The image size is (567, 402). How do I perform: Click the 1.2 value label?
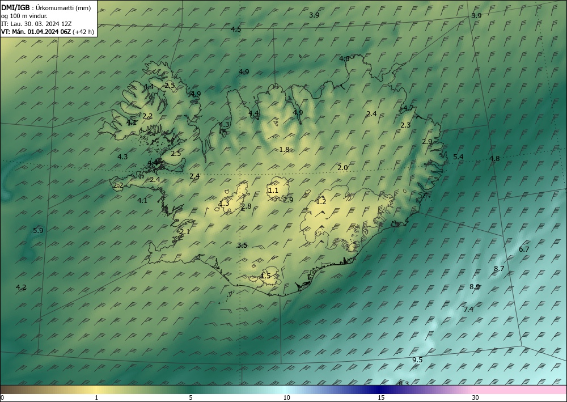[321, 202]
